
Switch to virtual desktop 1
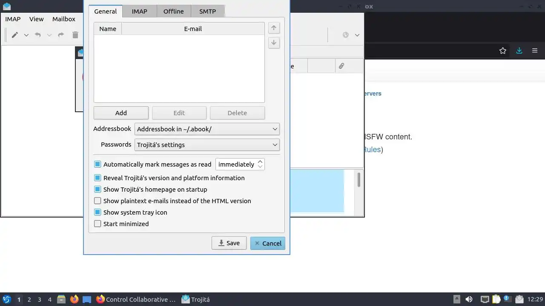[19, 300]
